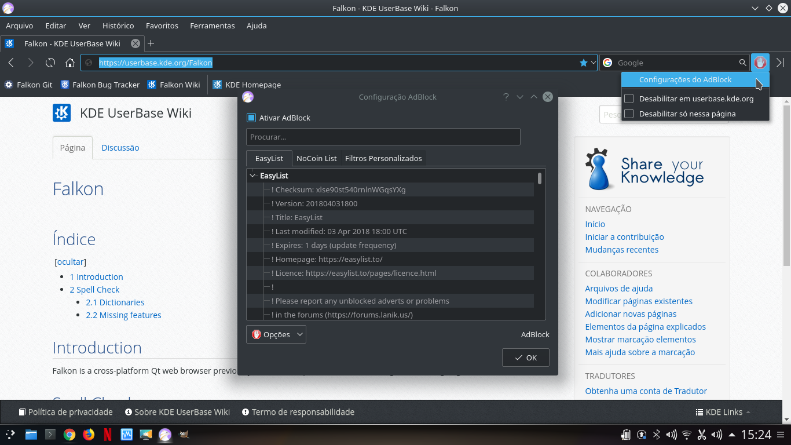Toggle the sidebar arrow at toolbar end
The height and width of the screenshot is (445, 791).
780,63
